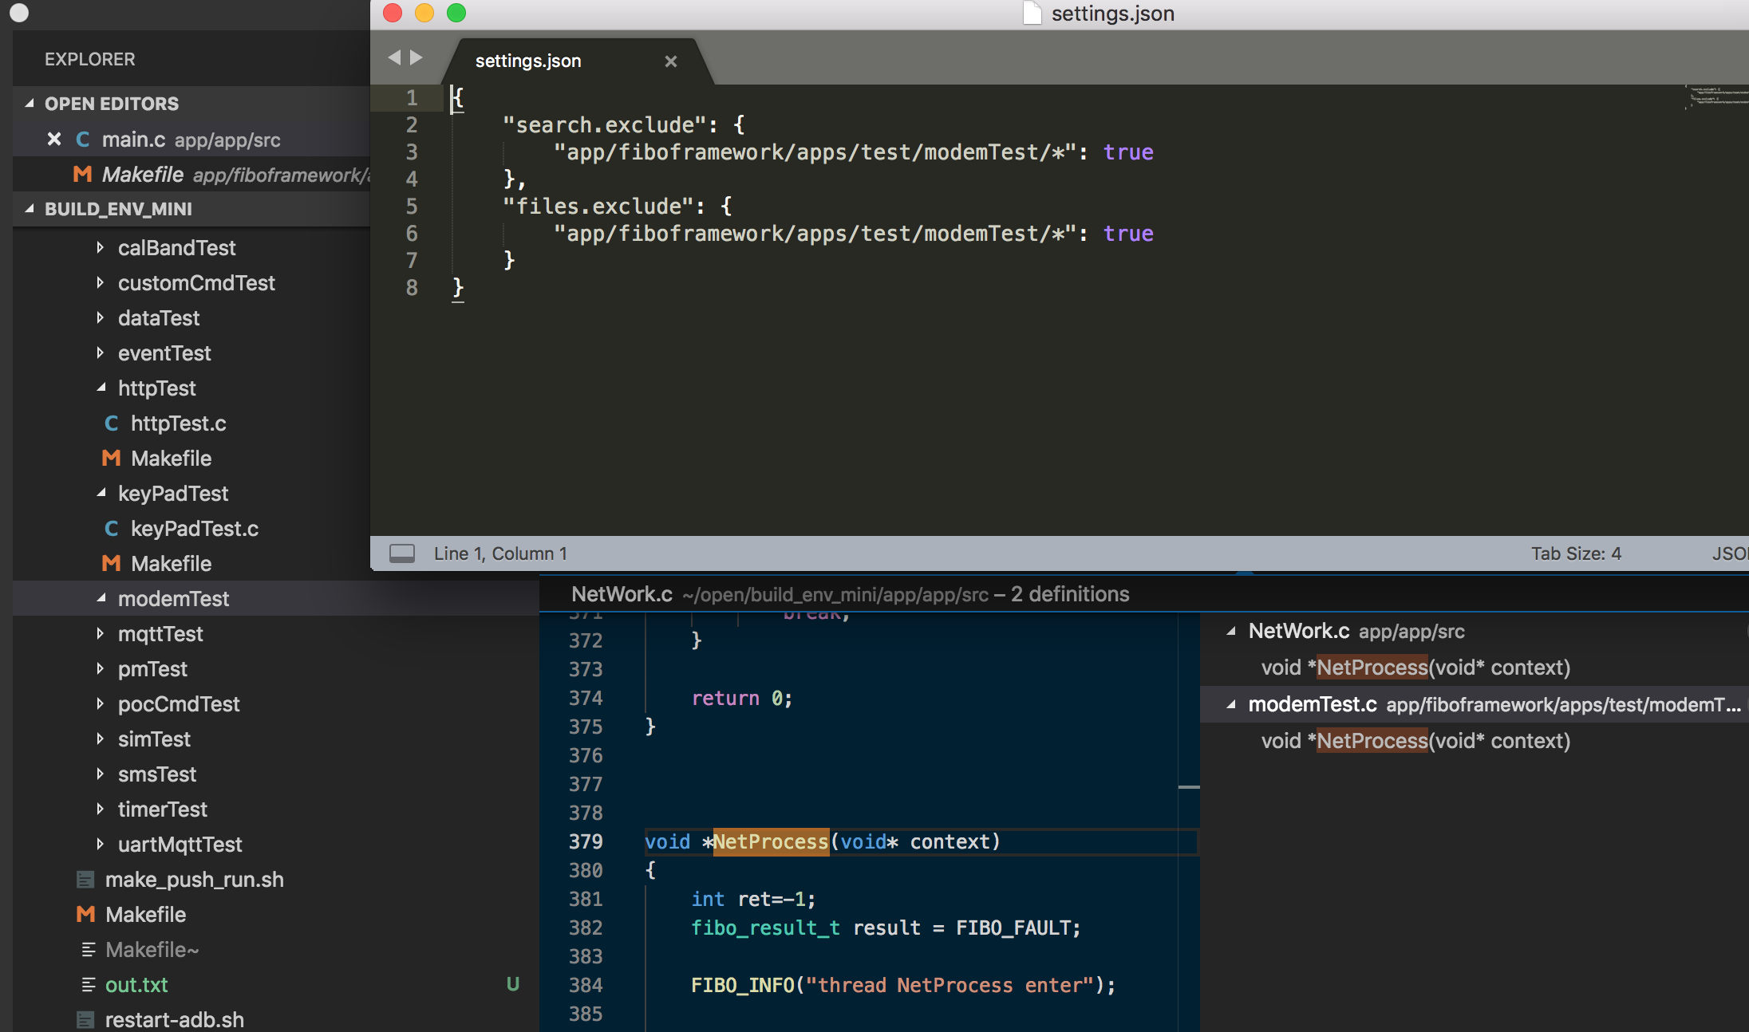Viewport: 1749px width, 1032px height.
Task: Collapse the BUILD_ENV_MINI root folder
Action: (x=30, y=209)
